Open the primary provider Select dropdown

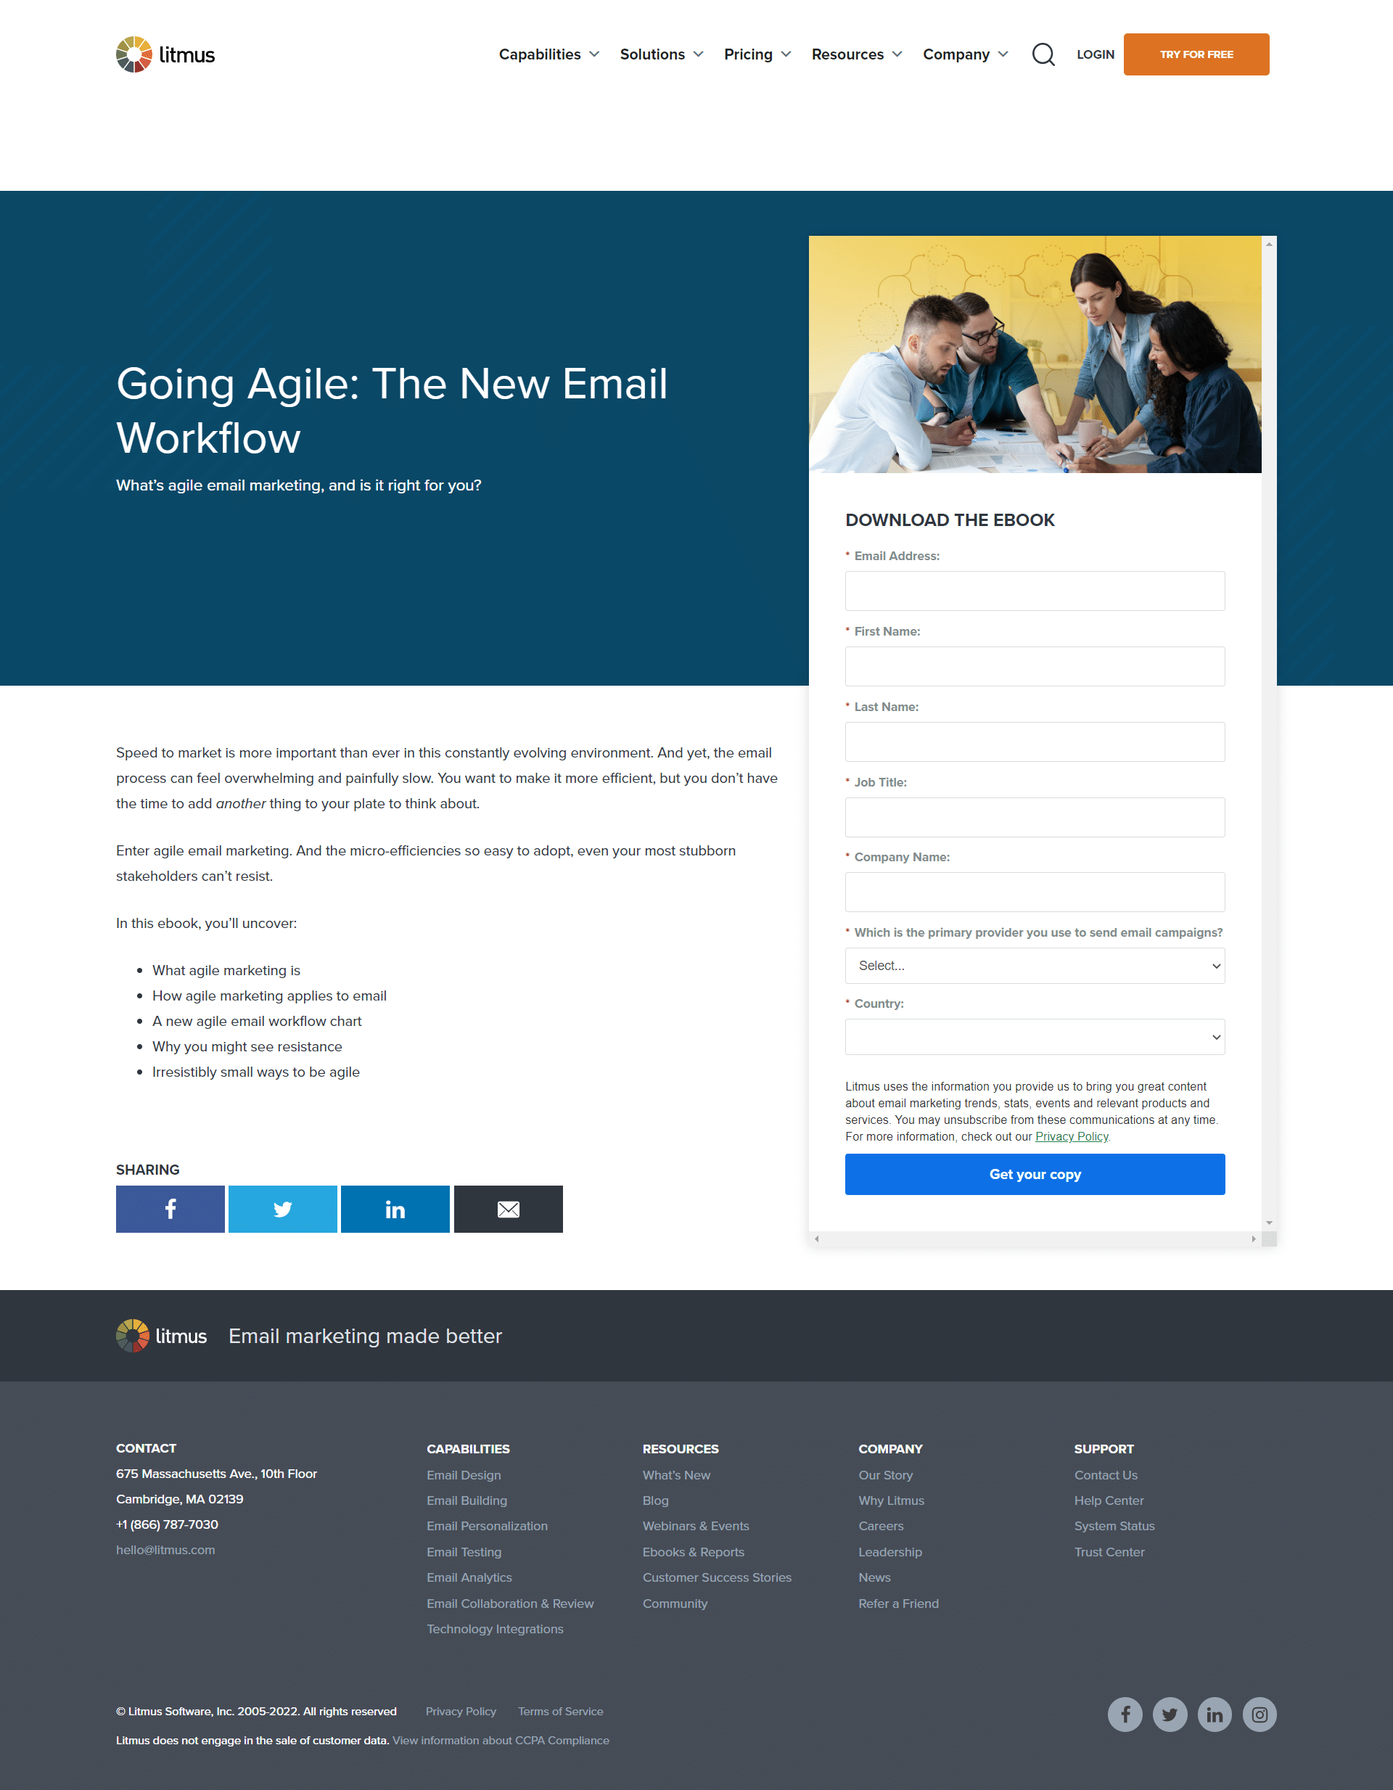(1035, 966)
